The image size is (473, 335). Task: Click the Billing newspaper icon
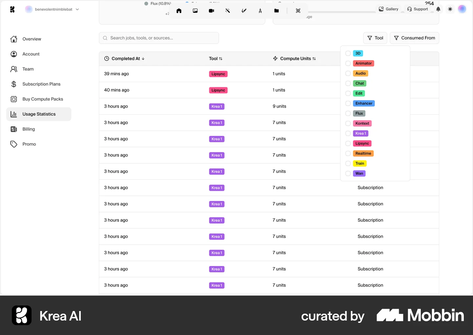(x=14, y=129)
